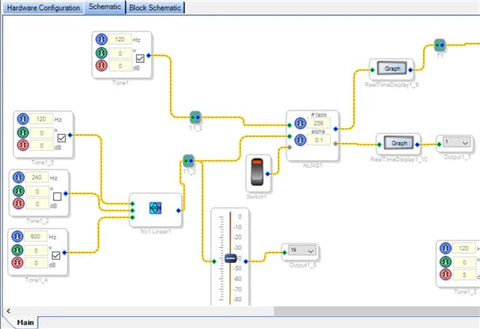Click Tone1_2 red gain stepper icon
Screen dimensions: 480x329
point(18,204)
